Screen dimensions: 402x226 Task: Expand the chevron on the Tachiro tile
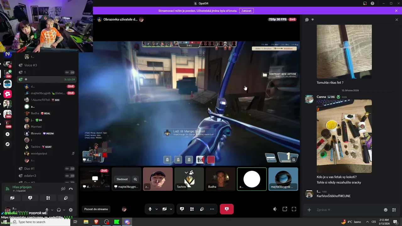[186, 172]
